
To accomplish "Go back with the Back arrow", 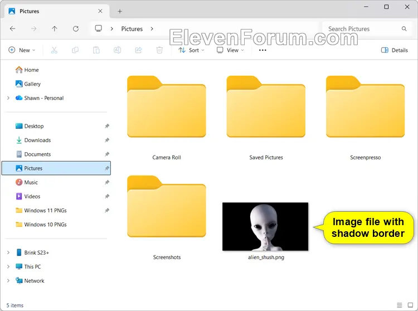I will click(12, 29).
